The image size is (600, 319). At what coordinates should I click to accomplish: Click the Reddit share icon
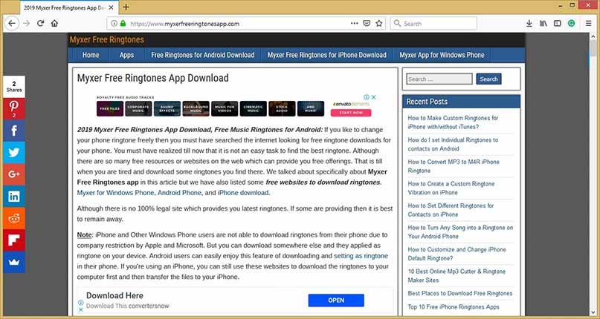click(x=13, y=218)
